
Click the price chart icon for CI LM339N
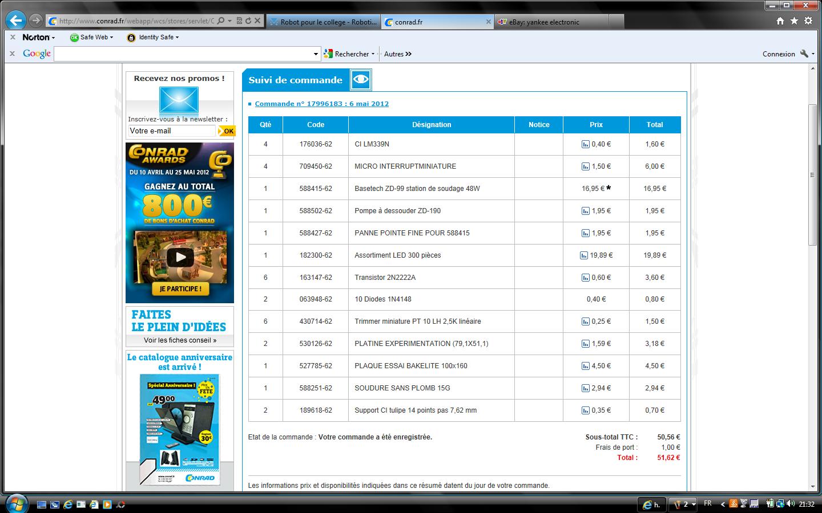click(585, 144)
